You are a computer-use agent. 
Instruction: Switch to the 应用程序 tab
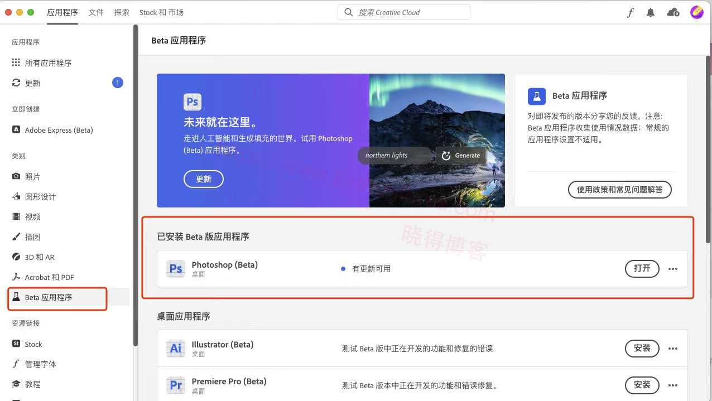(x=62, y=12)
